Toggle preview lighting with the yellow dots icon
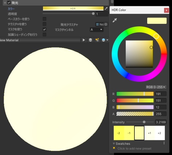The height and width of the screenshot is (155, 172). coord(97,40)
